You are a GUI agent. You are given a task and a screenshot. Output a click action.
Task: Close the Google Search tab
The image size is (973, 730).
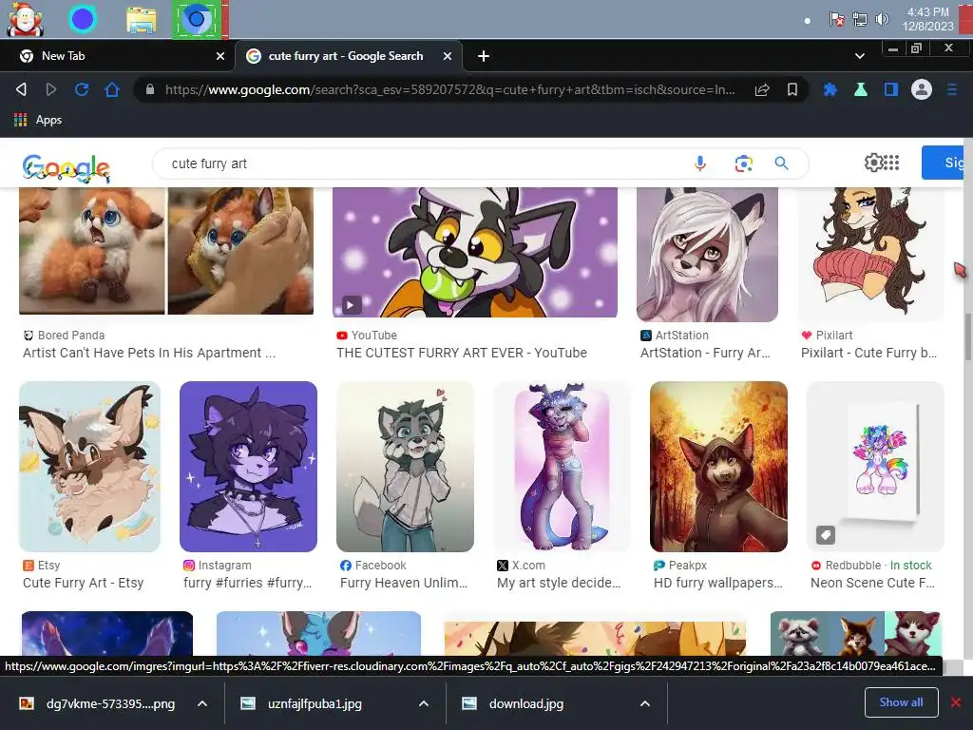(x=448, y=56)
